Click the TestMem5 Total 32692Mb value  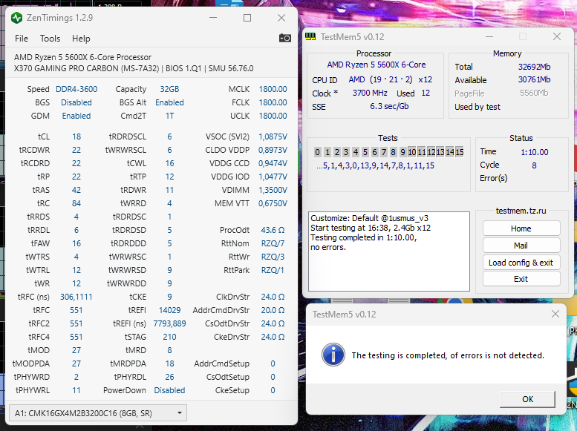535,67
